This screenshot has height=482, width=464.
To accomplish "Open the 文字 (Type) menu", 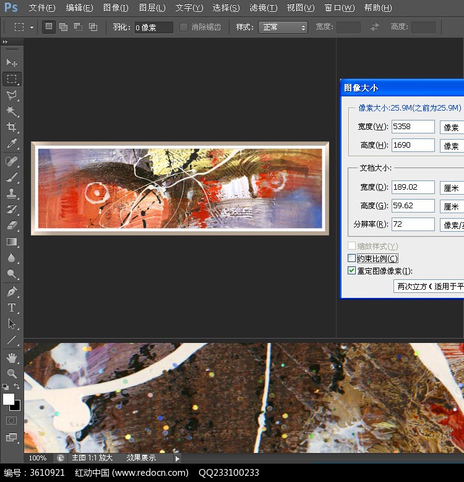I will pyautogui.click(x=189, y=7).
